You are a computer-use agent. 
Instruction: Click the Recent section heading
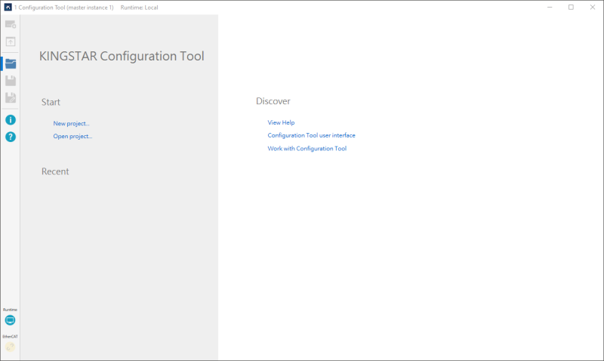55,171
